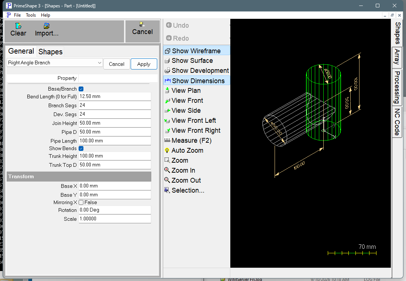Screen dimensions: 406x281
Task: Open the Import... dialog icon
Action: tap(47, 26)
